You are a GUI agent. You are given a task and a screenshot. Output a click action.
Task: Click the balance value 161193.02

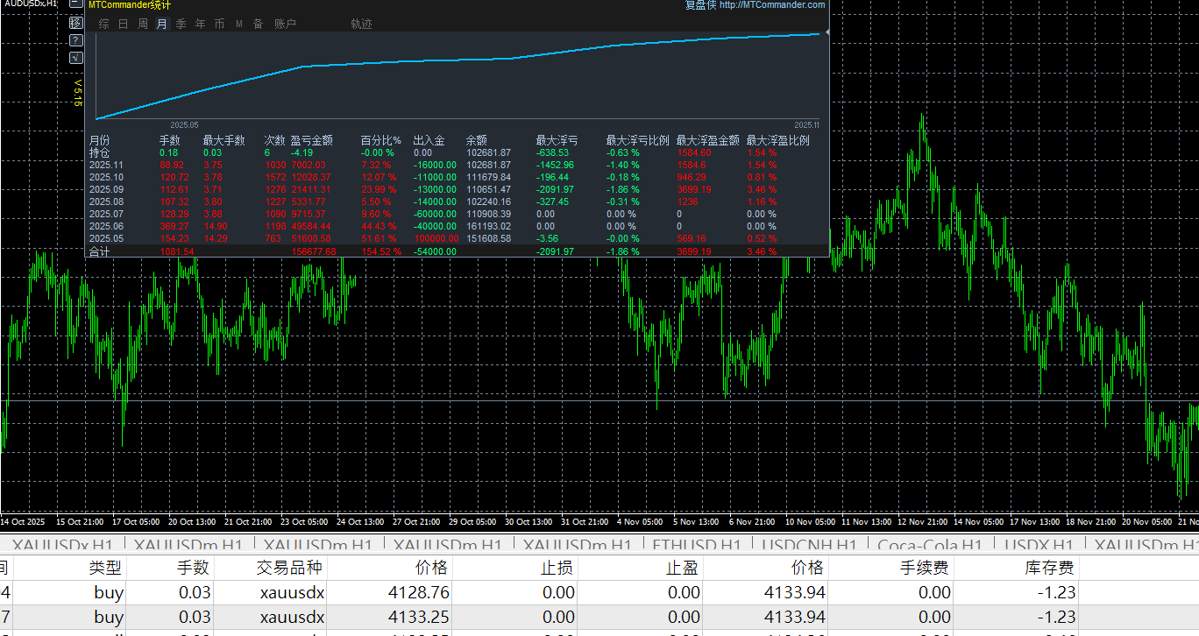point(488,226)
